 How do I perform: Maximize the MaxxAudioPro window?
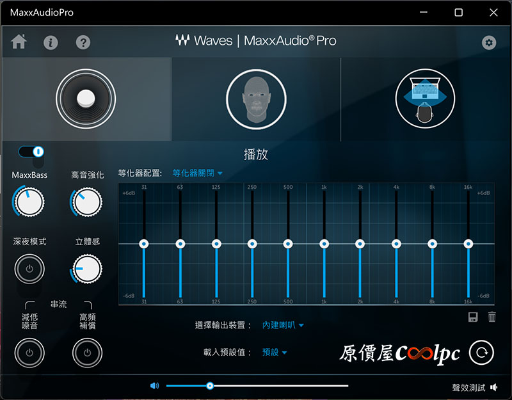(458, 12)
